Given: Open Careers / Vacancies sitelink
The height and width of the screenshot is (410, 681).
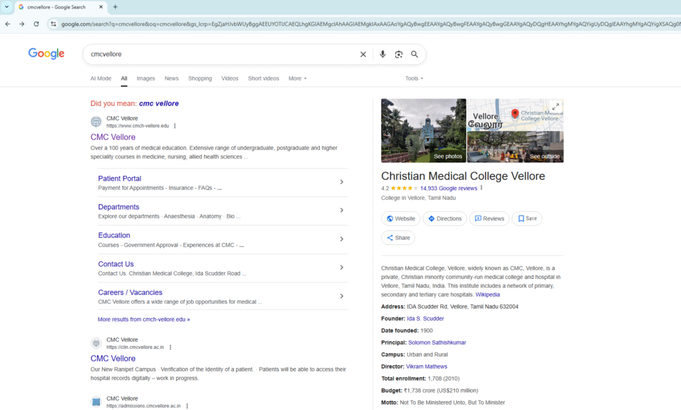Looking at the screenshot, I should (x=130, y=293).
